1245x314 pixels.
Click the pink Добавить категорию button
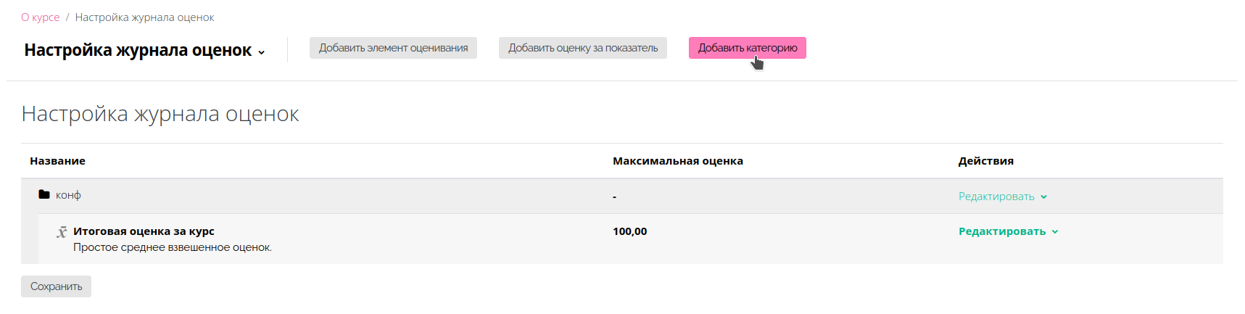(x=748, y=48)
